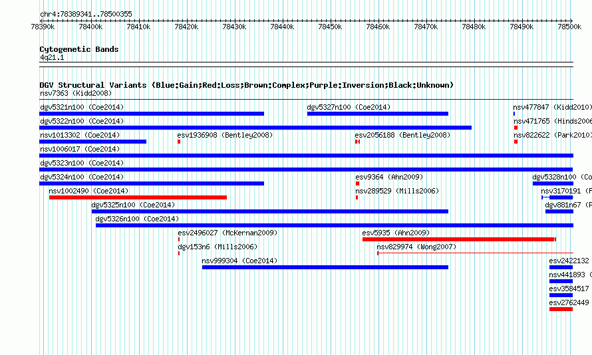Click the 78400k ruler tick label
Screen dimensions: 592x355
point(90,27)
